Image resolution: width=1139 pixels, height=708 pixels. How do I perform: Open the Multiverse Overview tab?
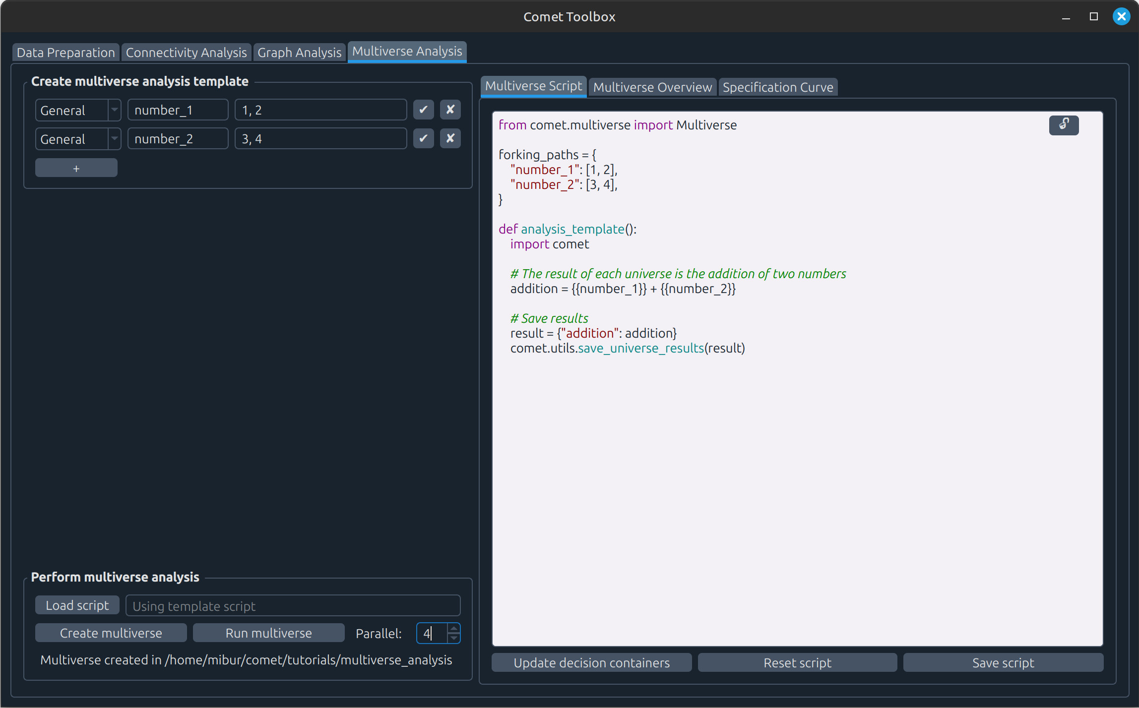click(652, 87)
